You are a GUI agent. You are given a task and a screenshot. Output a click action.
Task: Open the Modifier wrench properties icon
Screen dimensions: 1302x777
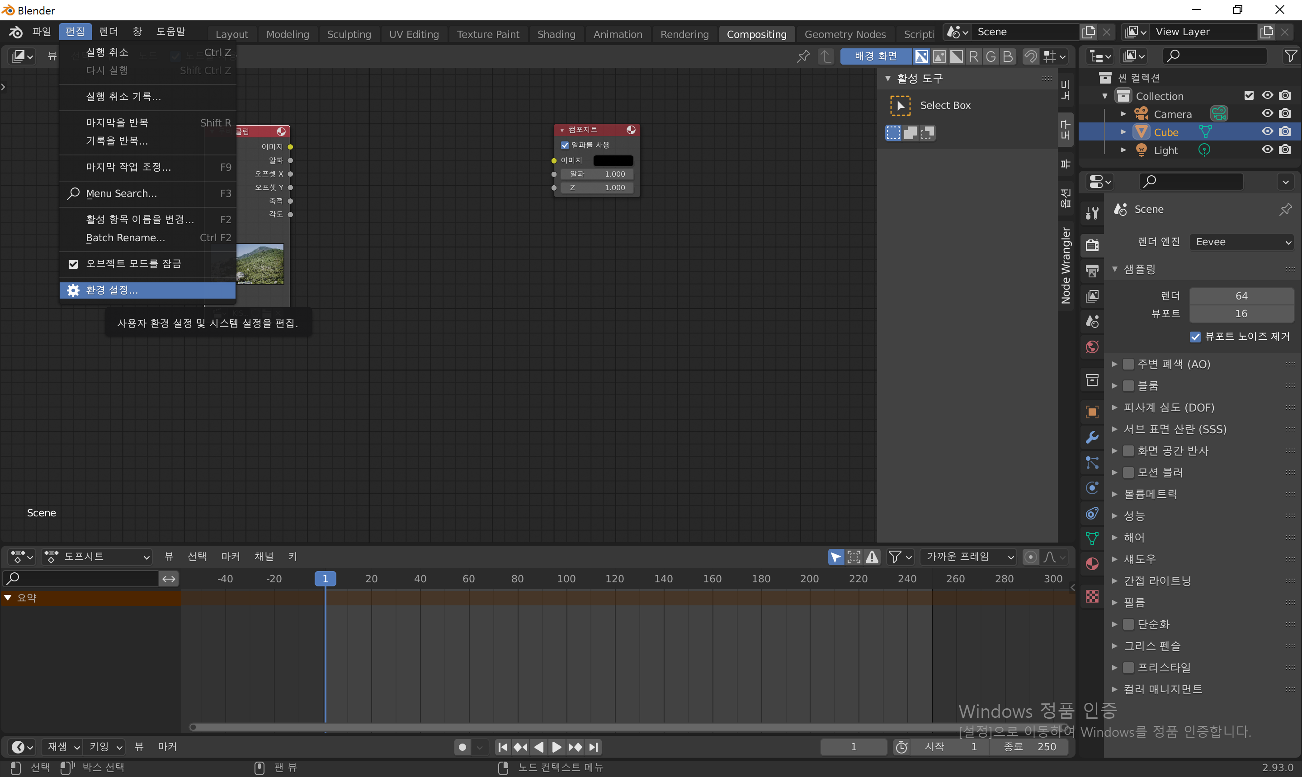pos(1092,437)
